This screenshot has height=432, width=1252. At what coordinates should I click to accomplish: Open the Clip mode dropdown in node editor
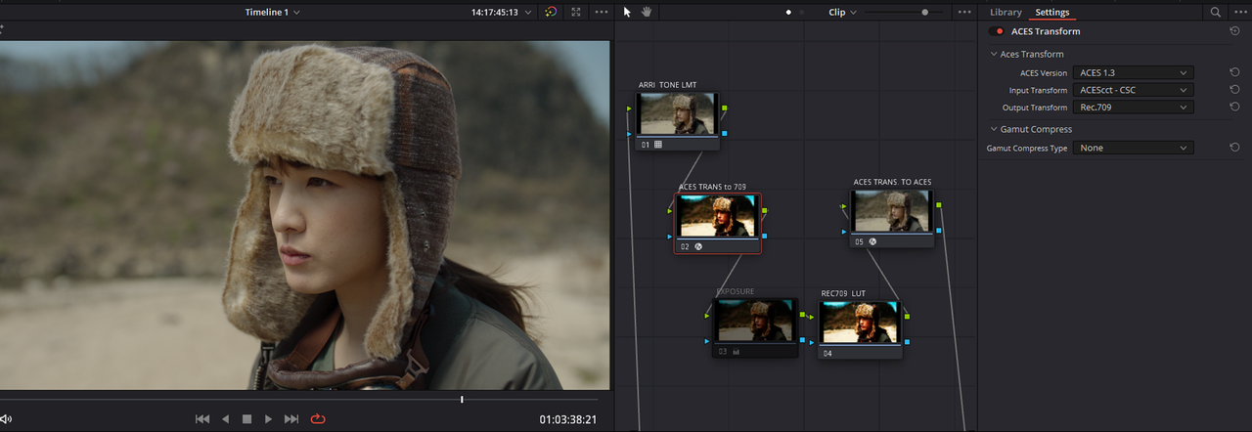pyautogui.click(x=842, y=12)
